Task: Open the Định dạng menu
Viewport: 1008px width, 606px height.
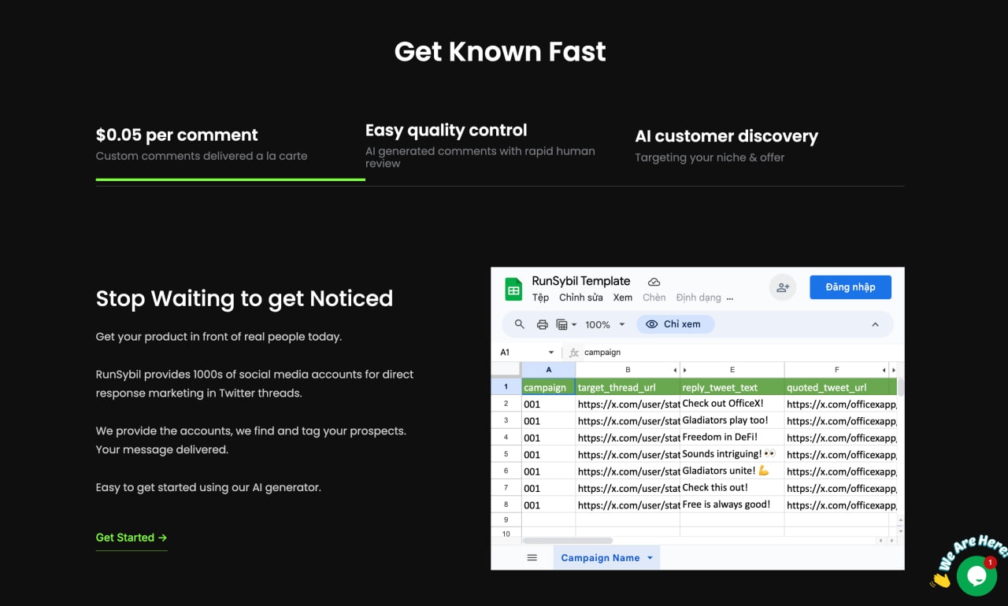Action: pos(699,297)
